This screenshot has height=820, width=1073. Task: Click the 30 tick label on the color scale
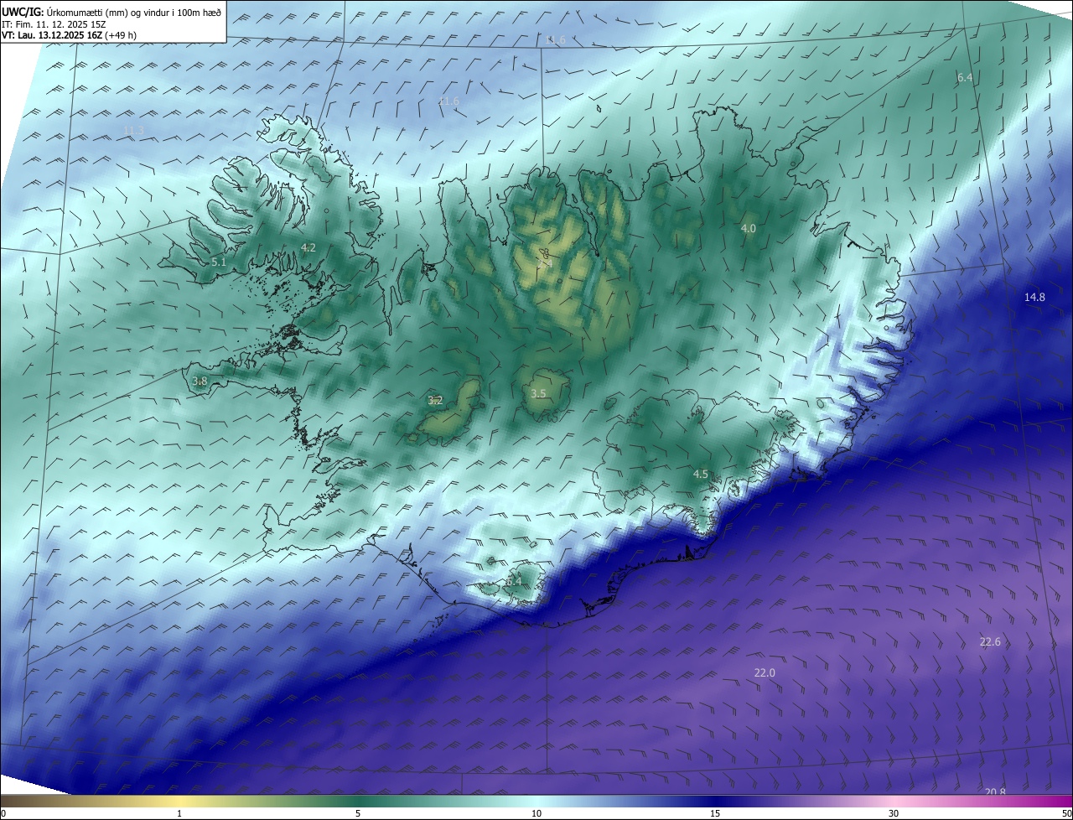tap(894, 813)
